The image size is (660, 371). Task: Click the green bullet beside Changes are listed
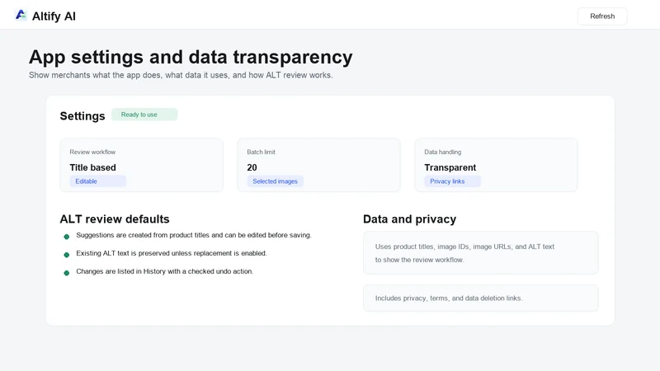tap(67, 273)
